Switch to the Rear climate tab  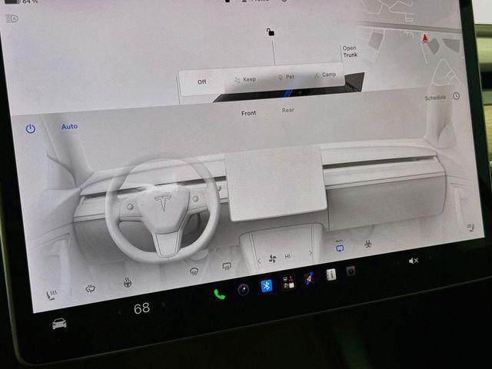(x=288, y=110)
